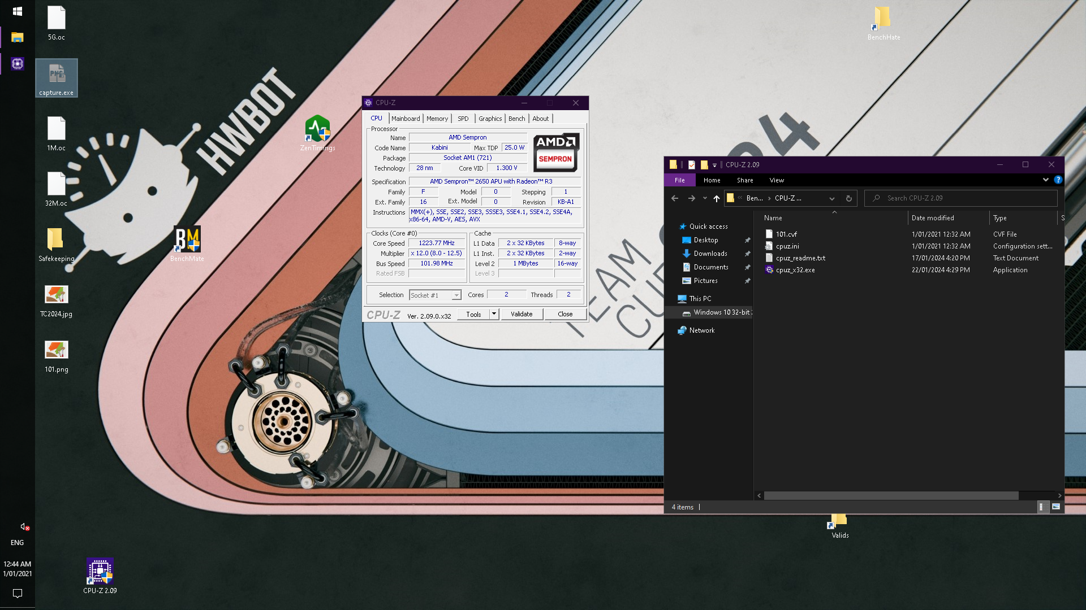The image size is (1086, 610).
Task: Select the capture.exe desktop icon
Action: point(56,78)
